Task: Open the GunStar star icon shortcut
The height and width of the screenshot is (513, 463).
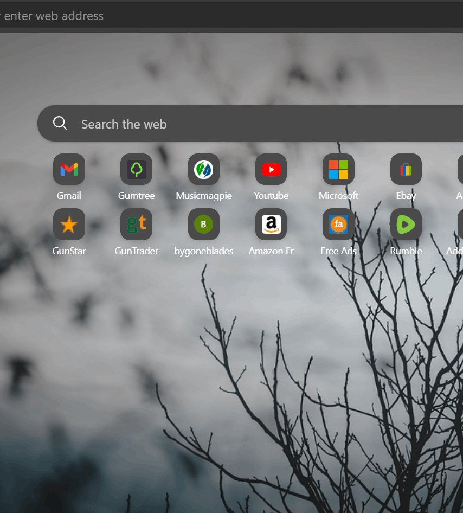Action: pyautogui.click(x=69, y=224)
